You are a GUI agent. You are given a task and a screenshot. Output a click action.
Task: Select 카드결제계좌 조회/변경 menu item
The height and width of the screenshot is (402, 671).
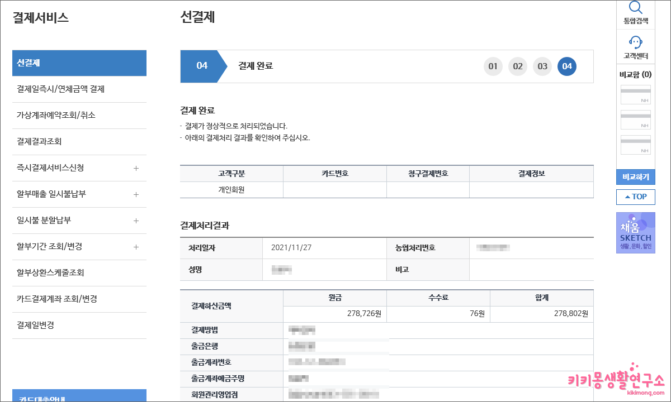79,299
